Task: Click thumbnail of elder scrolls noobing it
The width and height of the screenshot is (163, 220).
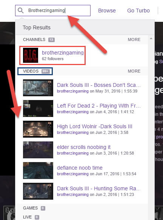Action: pyautogui.click(x=38, y=150)
